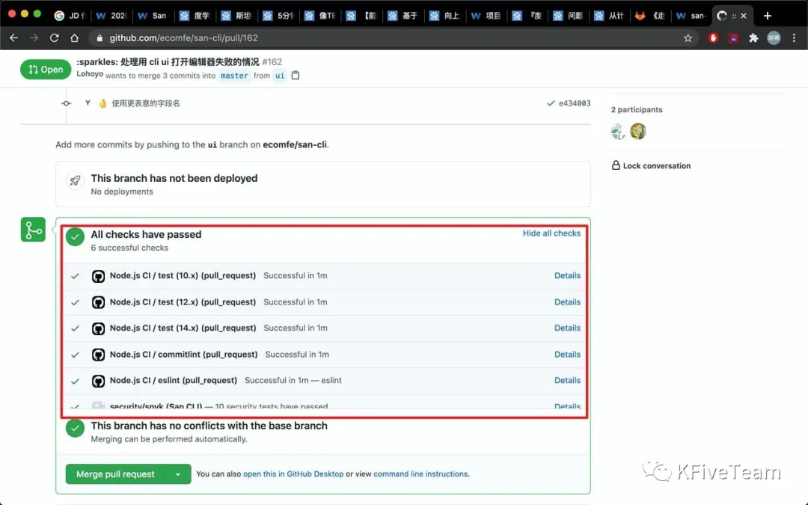Open the purple extension next to the shield
This screenshot has height=505, width=808.
coord(733,38)
